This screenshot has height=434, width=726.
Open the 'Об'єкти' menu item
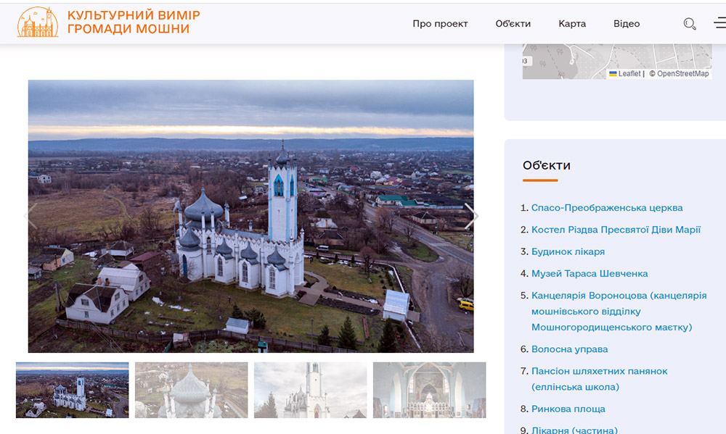coord(513,24)
